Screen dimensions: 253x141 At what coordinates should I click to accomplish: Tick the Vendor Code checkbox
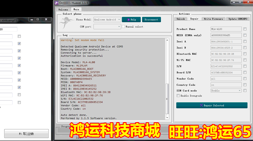[x=245, y=79]
